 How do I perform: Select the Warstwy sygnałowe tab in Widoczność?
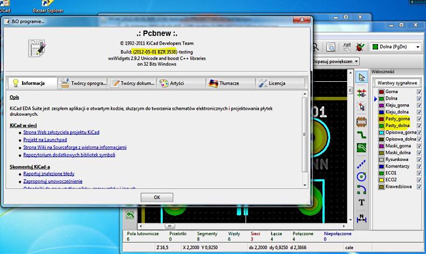(x=397, y=83)
